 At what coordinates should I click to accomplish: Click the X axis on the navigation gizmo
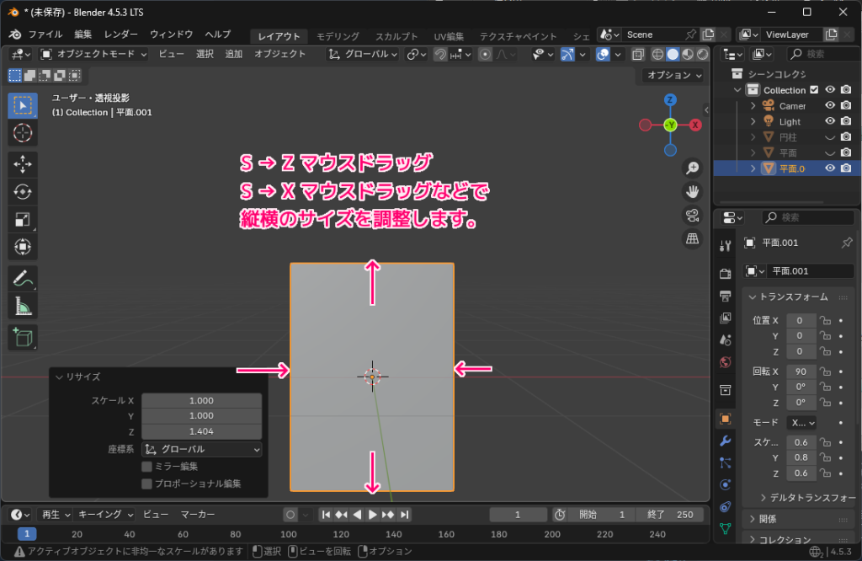click(x=695, y=123)
